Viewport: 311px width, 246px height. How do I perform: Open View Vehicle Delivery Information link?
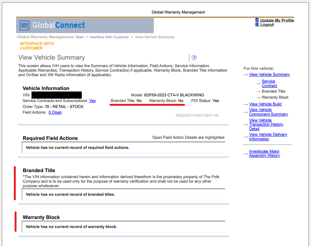(x=268, y=136)
